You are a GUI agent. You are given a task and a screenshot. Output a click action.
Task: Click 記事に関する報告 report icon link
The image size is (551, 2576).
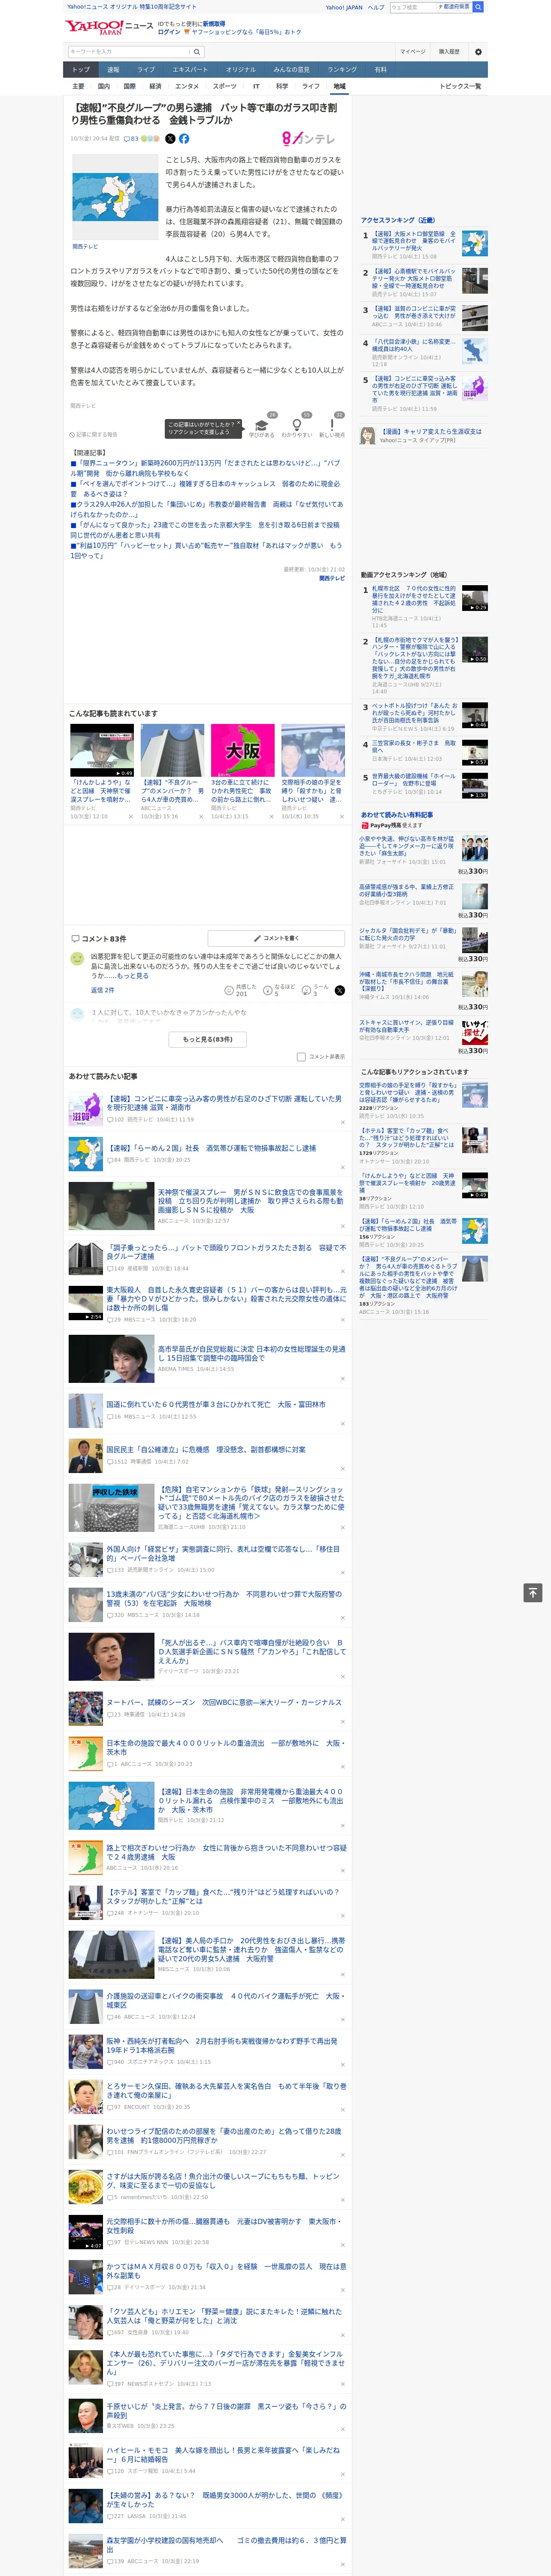point(94,435)
